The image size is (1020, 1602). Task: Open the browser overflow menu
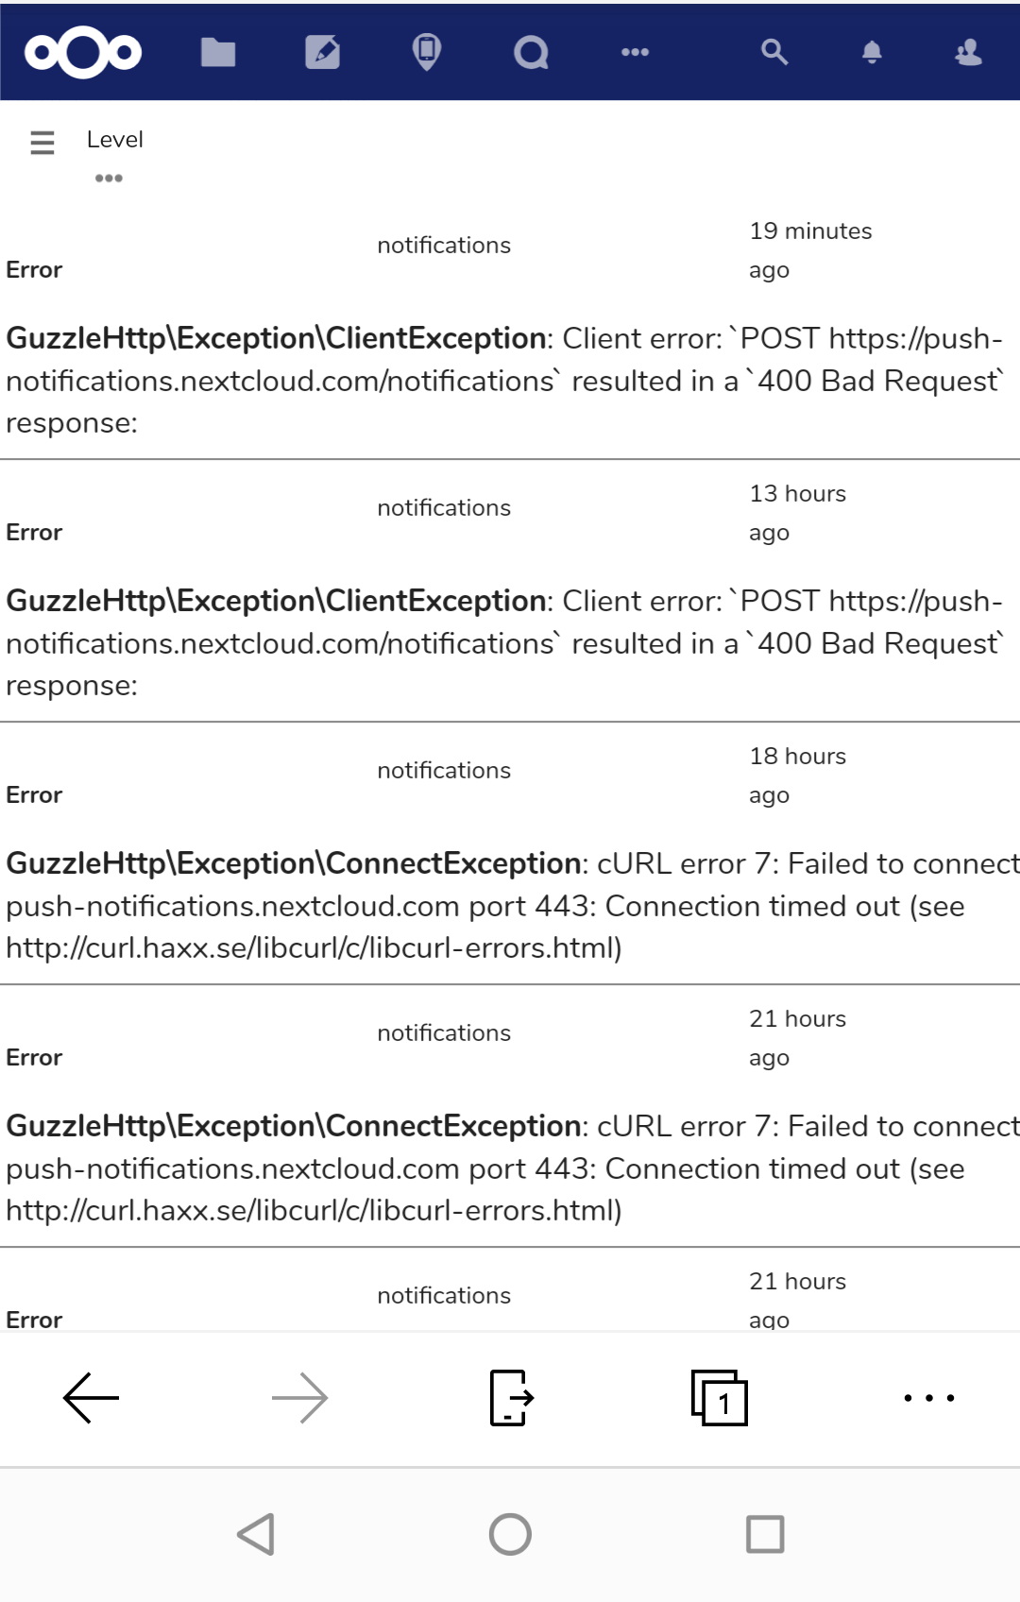(x=929, y=1398)
